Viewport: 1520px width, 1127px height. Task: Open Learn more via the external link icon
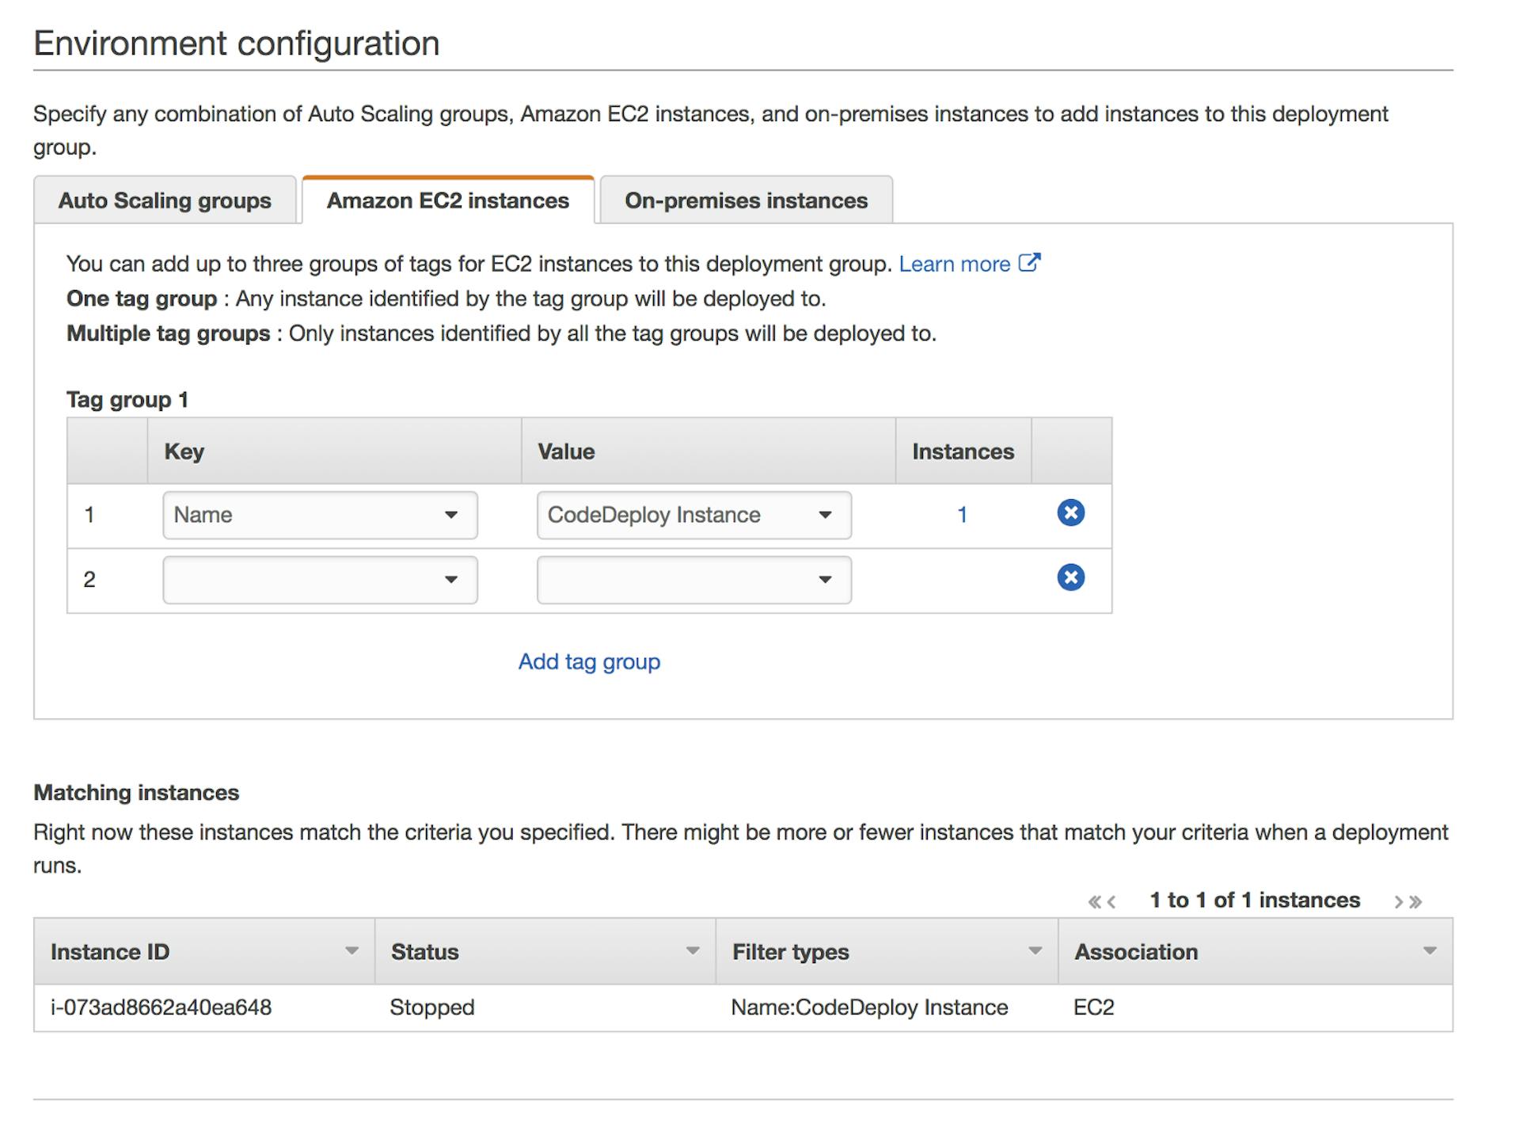[1029, 261]
